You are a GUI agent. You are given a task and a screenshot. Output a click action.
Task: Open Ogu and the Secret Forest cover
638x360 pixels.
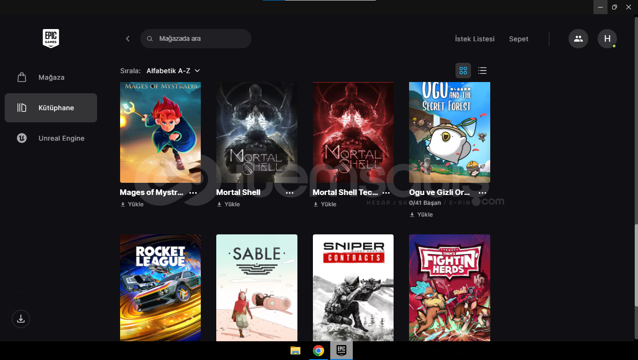[449, 132]
